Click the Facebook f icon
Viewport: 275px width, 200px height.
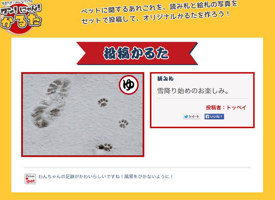click(x=207, y=117)
